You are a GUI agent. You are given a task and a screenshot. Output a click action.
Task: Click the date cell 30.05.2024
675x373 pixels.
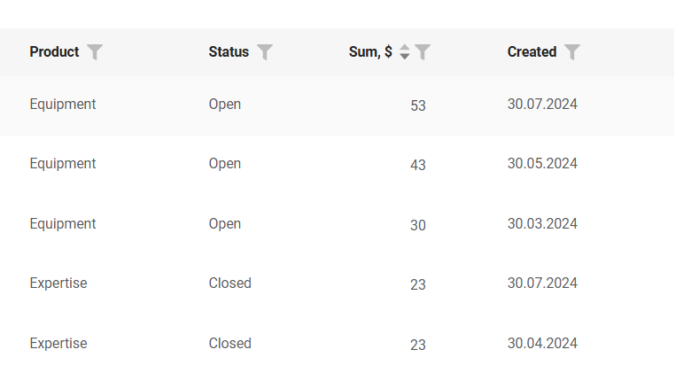point(542,164)
